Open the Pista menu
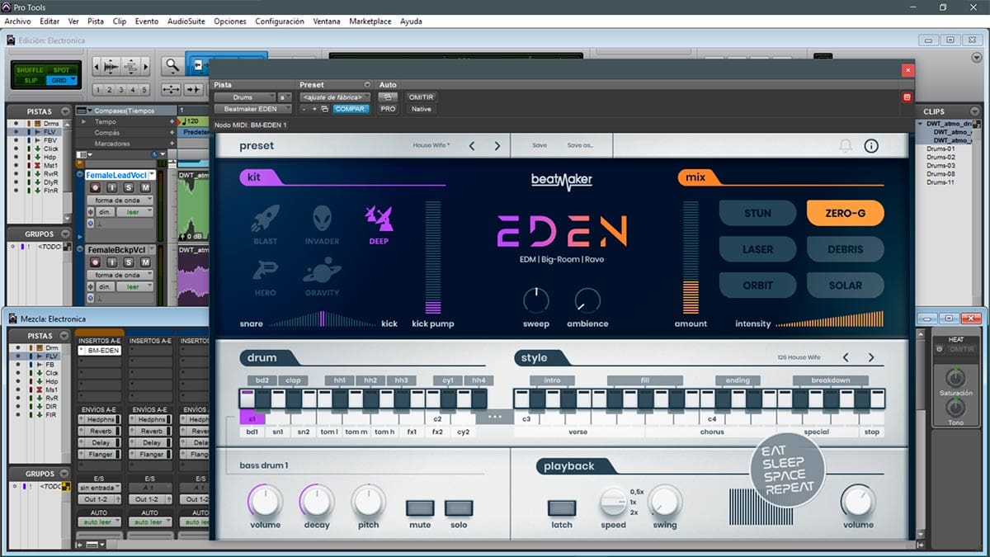 pyautogui.click(x=96, y=21)
